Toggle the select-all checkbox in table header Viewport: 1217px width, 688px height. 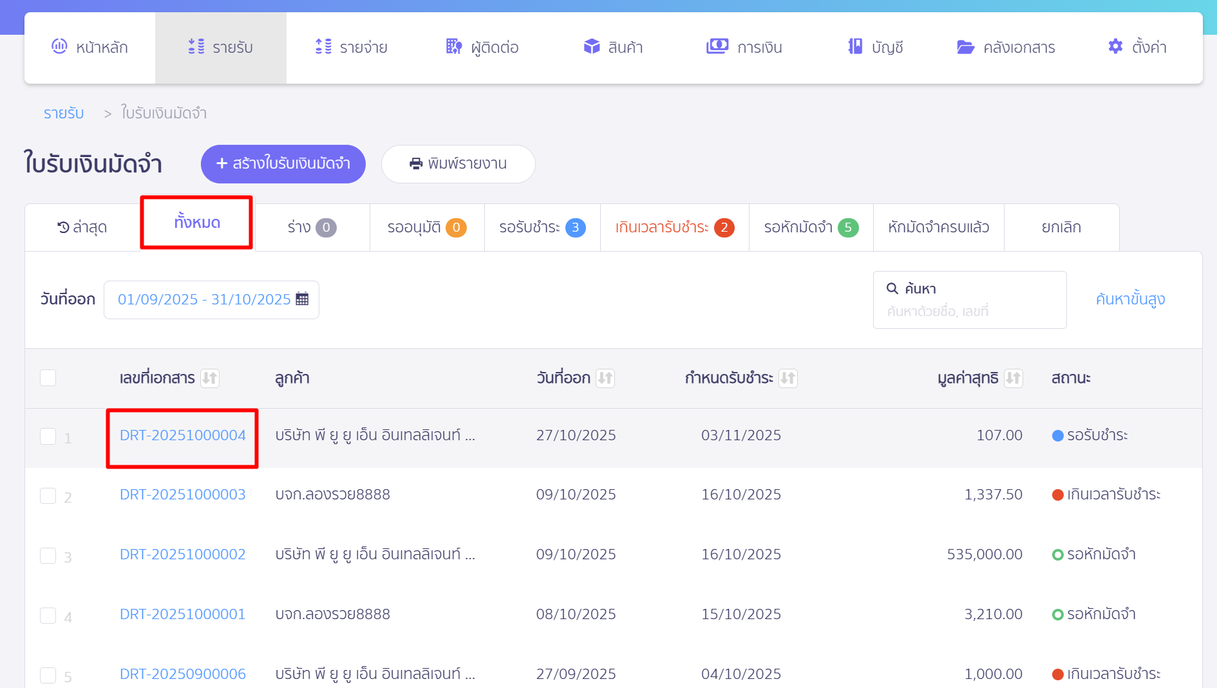click(x=48, y=378)
